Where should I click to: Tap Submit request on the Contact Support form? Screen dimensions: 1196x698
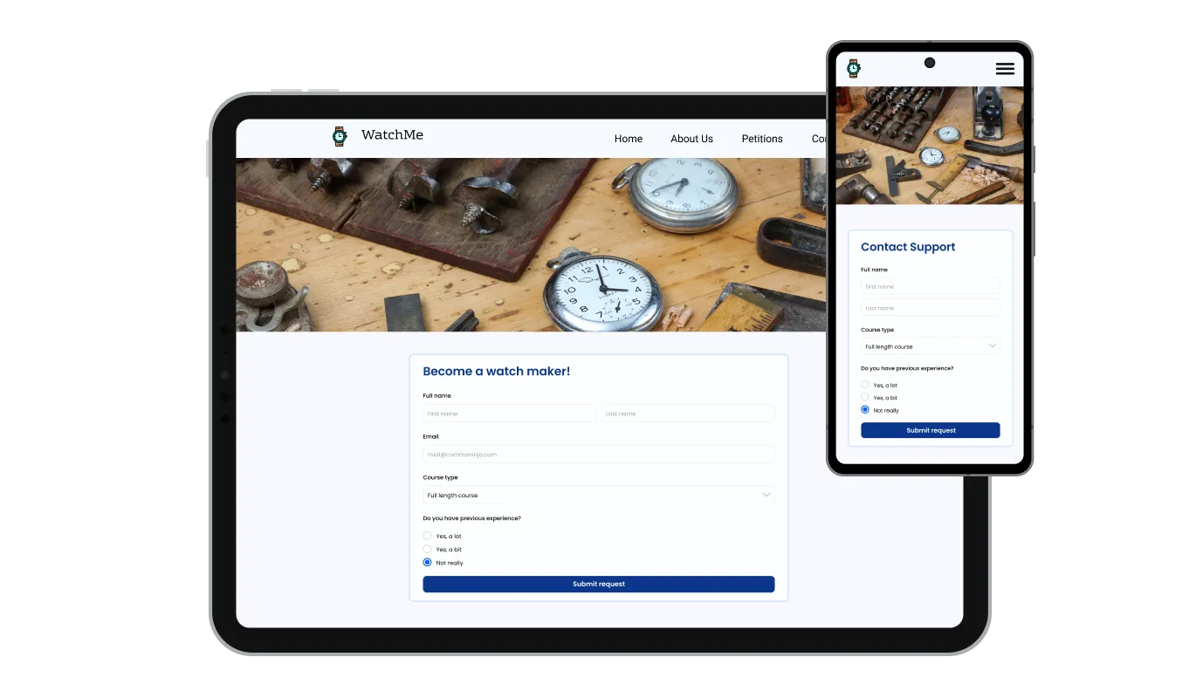(930, 429)
